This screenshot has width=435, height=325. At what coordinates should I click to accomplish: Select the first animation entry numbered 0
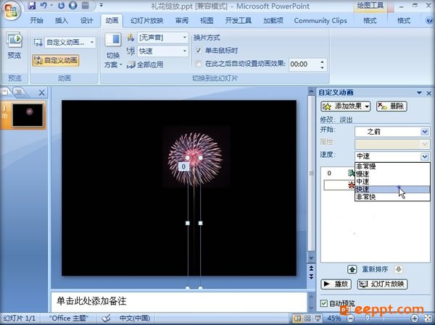[339, 173]
